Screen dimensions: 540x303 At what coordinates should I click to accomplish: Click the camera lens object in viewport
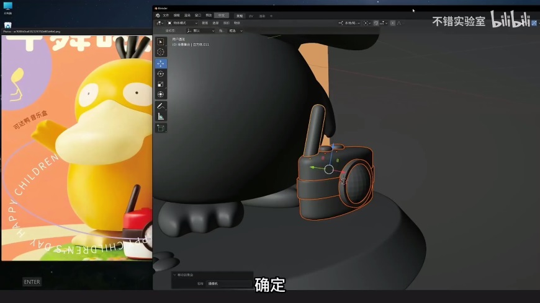click(356, 183)
